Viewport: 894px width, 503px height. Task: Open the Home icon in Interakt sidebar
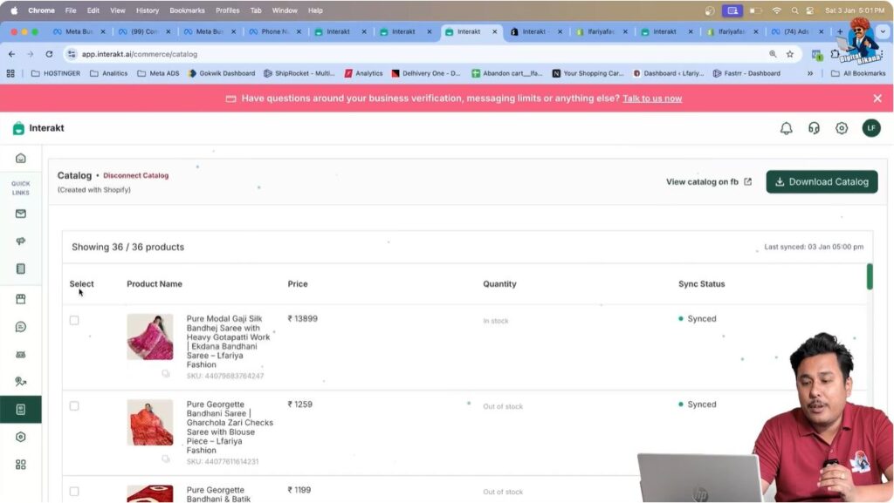tap(21, 158)
